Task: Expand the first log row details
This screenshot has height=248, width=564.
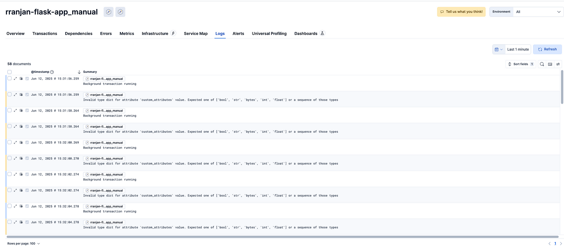Action: click(x=15, y=79)
